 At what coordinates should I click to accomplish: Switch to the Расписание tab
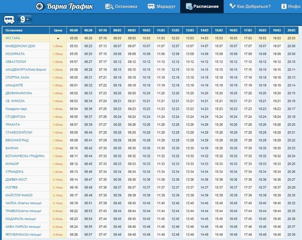tap(202, 6)
